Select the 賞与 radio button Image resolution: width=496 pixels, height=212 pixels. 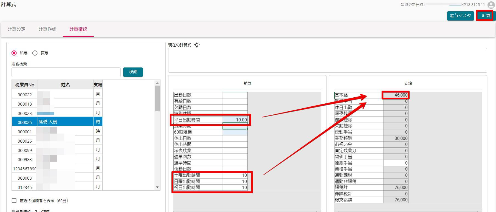pos(35,53)
